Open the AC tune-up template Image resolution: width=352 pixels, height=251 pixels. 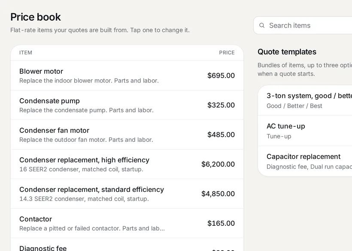[305, 131]
